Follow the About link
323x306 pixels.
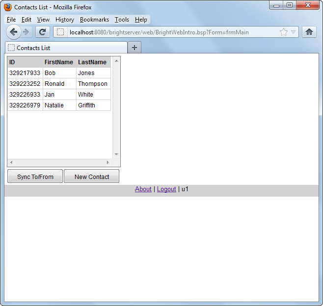point(143,189)
